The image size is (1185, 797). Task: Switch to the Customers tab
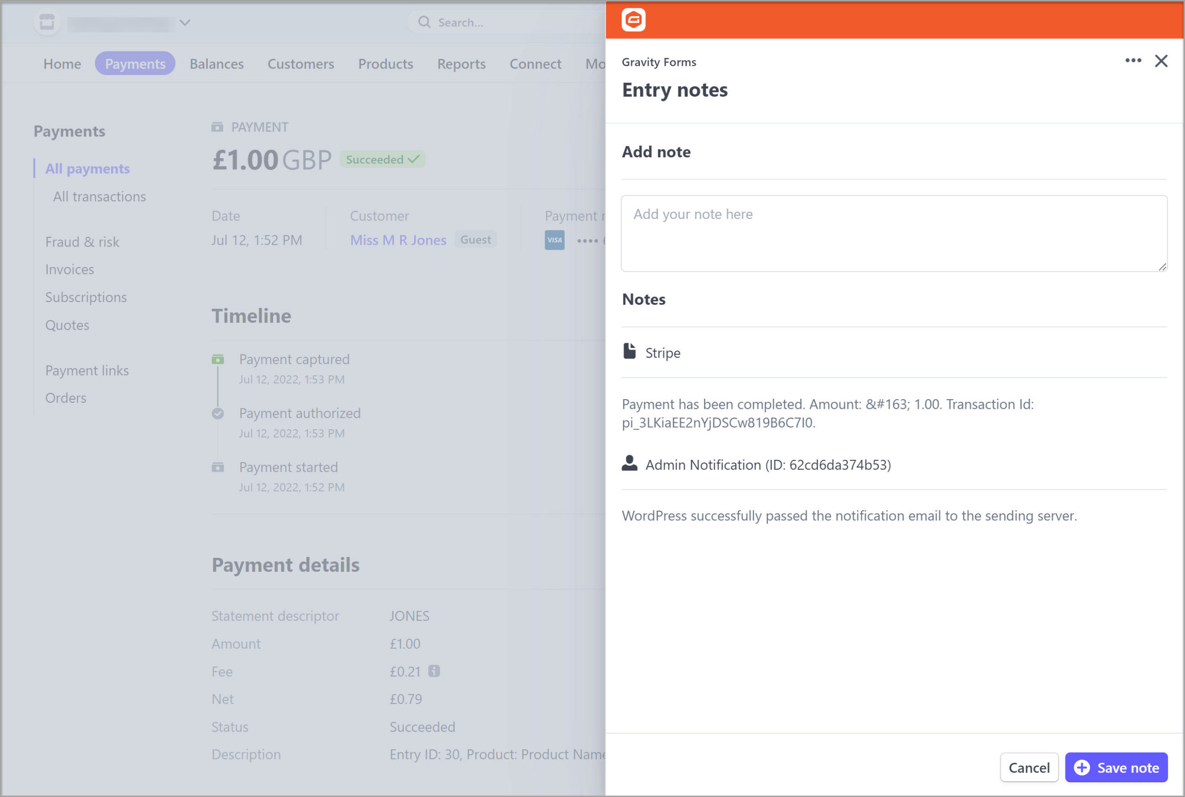pos(300,64)
